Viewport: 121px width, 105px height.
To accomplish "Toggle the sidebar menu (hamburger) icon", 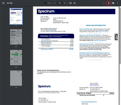I will pyautogui.click(x=3, y=3).
